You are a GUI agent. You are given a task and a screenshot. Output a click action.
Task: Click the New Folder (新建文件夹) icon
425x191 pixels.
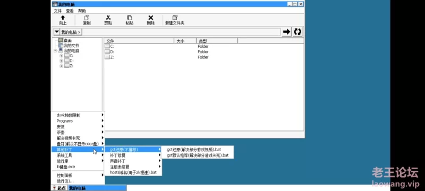pos(175,18)
